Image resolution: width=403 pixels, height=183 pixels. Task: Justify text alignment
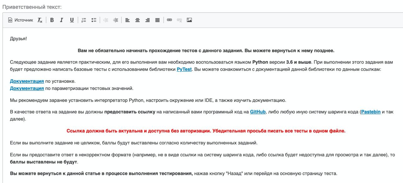157,20
